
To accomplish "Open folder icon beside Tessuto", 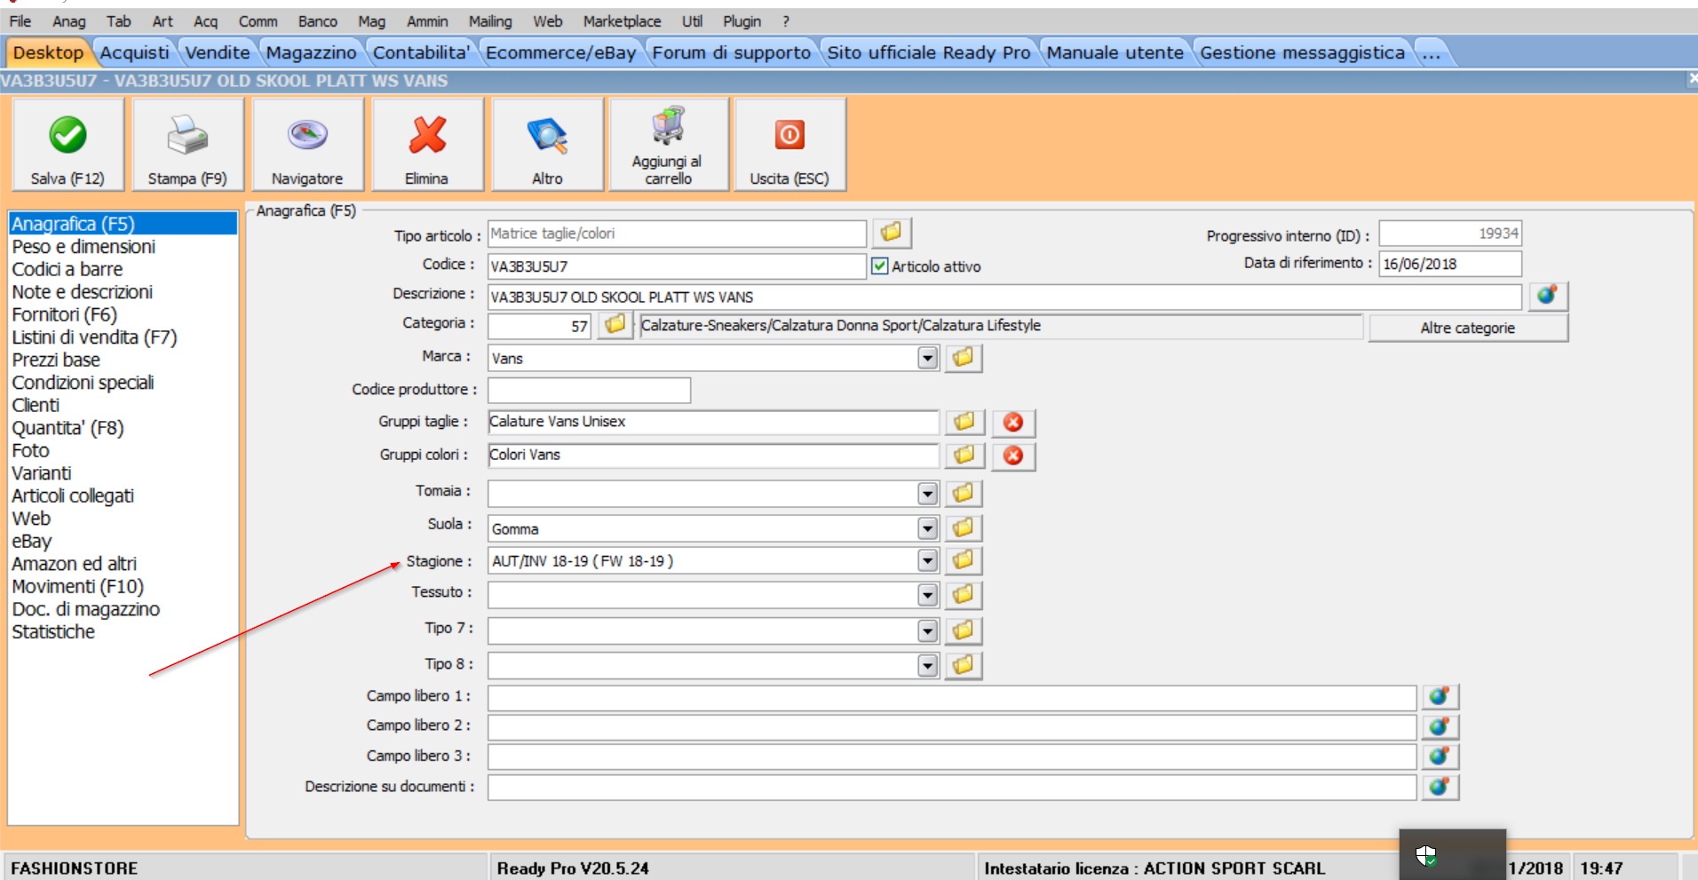I will coord(964,594).
